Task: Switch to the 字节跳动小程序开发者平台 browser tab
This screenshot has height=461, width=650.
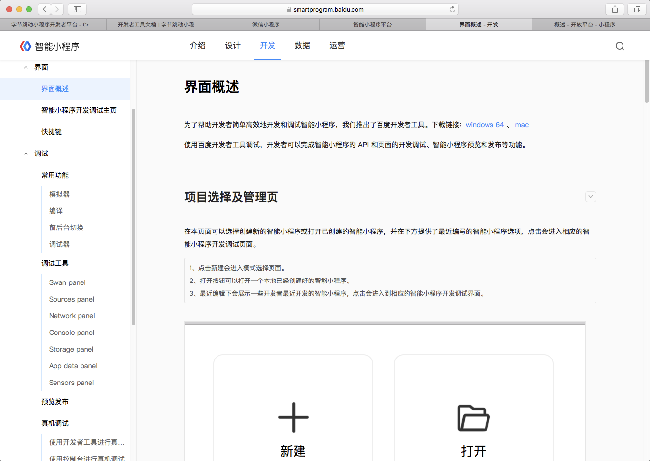Action: (53, 25)
